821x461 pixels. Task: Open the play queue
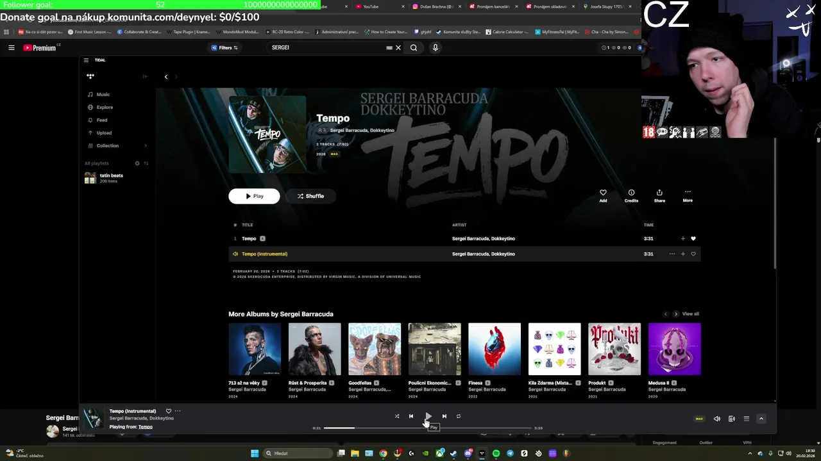746,419
